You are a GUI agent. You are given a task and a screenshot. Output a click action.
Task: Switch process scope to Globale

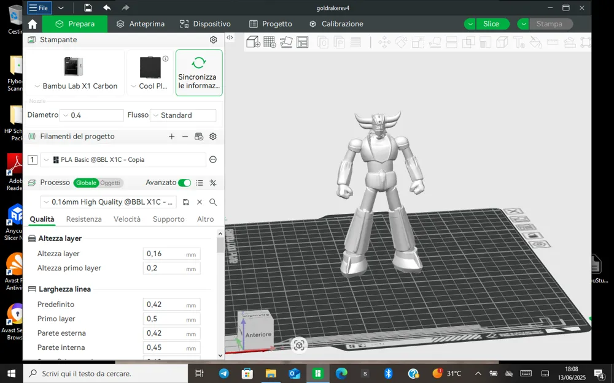click(86, 183)
